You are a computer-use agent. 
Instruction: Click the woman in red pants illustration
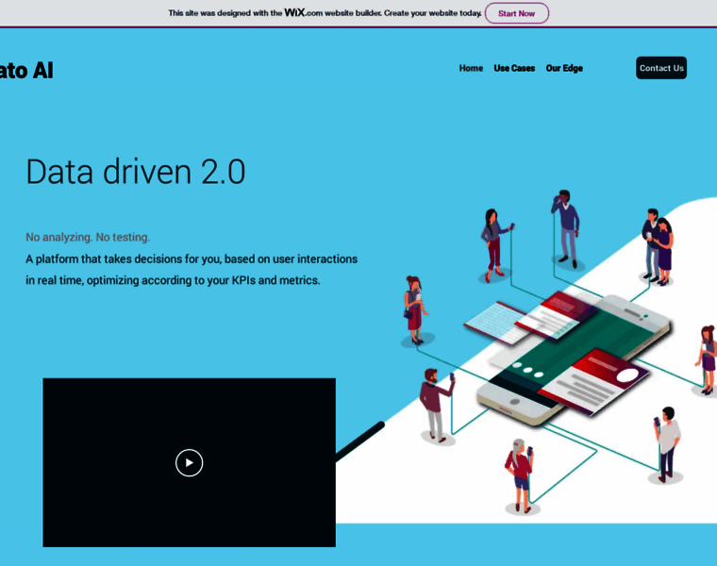493,242
